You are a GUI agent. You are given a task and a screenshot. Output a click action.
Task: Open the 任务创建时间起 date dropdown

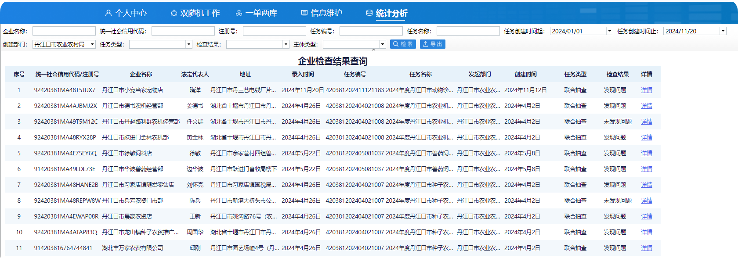click(609, 31)
